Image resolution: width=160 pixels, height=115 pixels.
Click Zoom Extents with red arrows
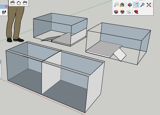click(x=149, y=4)
